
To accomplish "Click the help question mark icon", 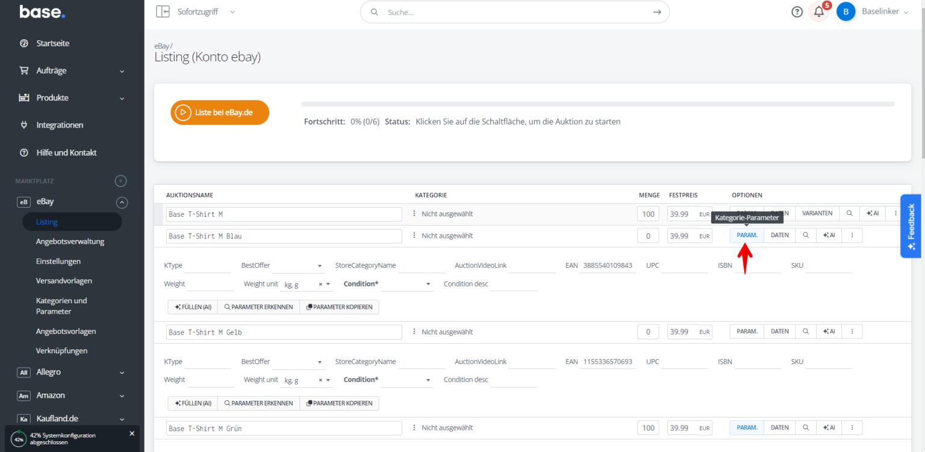I will (797, 12).
